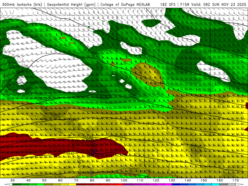Image resolution: width=248 pixels, height=186 pixels.
Task: Click legend value 120 on the color scale
Action: 156,180
